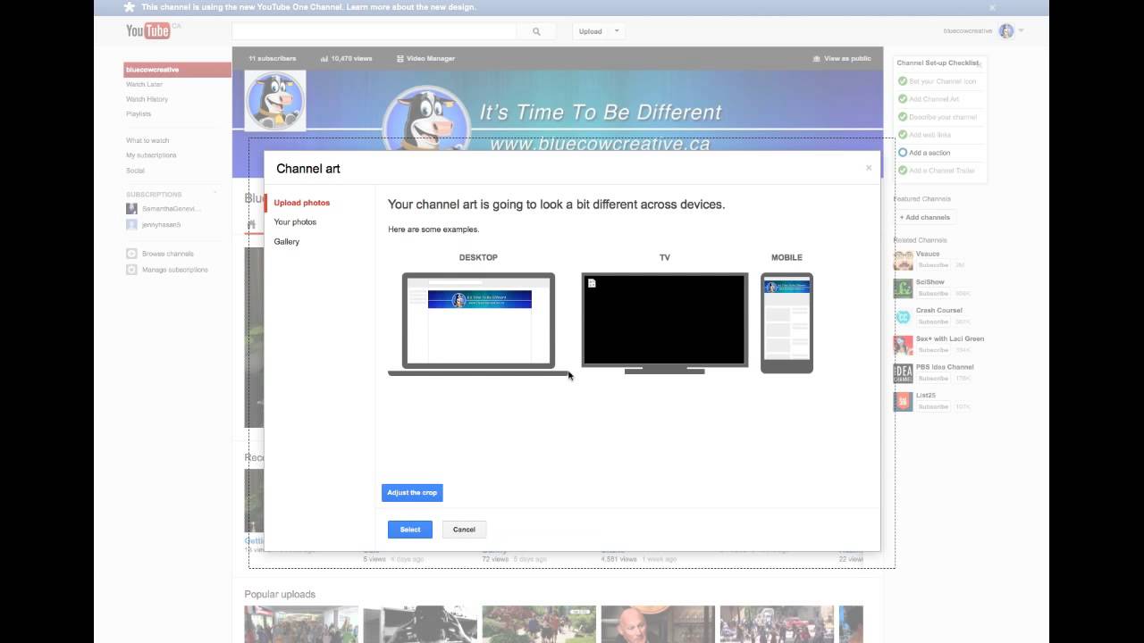Click the View as public icon
Image resolution: width=1144 pixels, height=643 pixels.
click(x=817, y=58)
